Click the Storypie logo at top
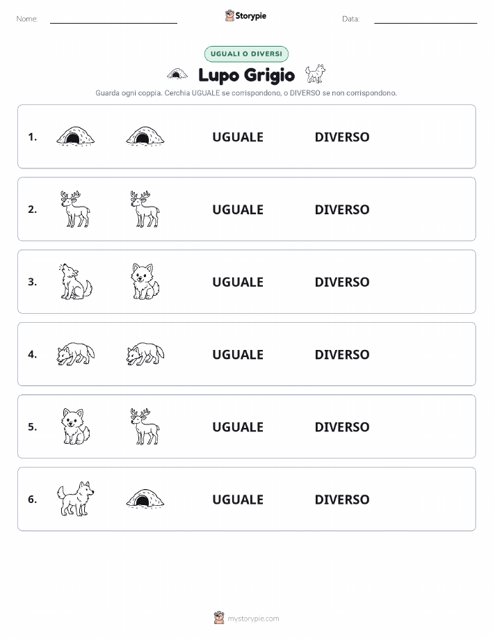493x638 pixels. click(x=245, y=16)
